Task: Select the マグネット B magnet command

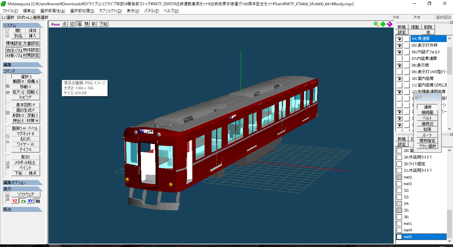Action: point(26,134)
